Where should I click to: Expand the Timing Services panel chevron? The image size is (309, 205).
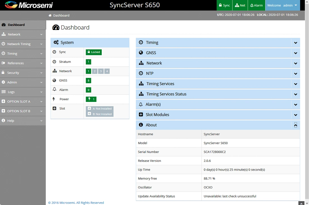pyautogui.click(x=296, y=84)
